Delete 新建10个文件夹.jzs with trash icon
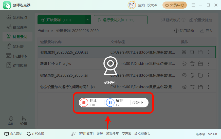This screenshot has height=139, width=221. pos(192,64)
